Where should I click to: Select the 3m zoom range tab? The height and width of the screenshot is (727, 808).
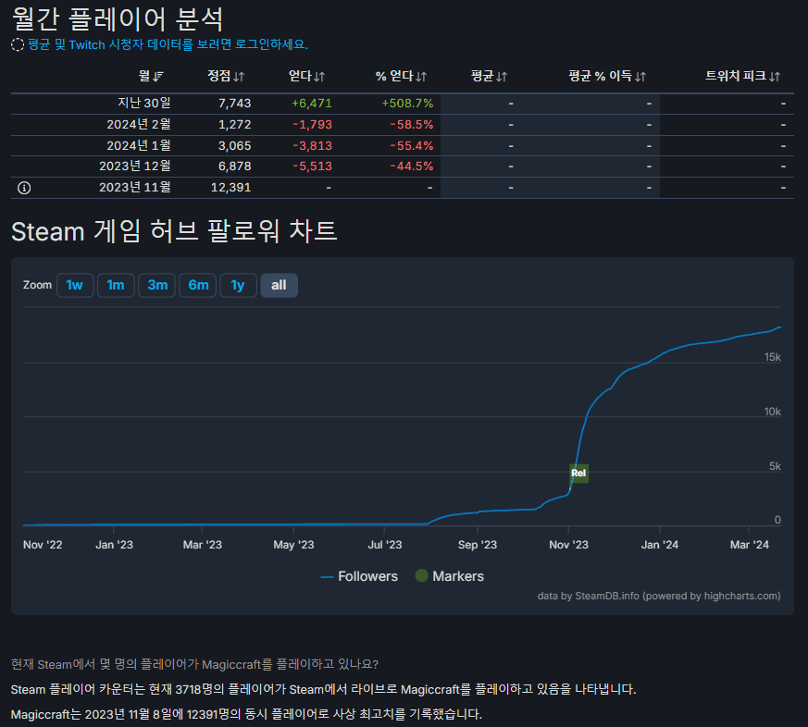(x=156, y=285)
